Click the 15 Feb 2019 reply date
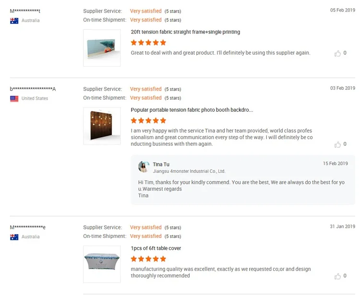Viewport: 360px width, 295px height. pyautogui.click(x=335, y=164)
